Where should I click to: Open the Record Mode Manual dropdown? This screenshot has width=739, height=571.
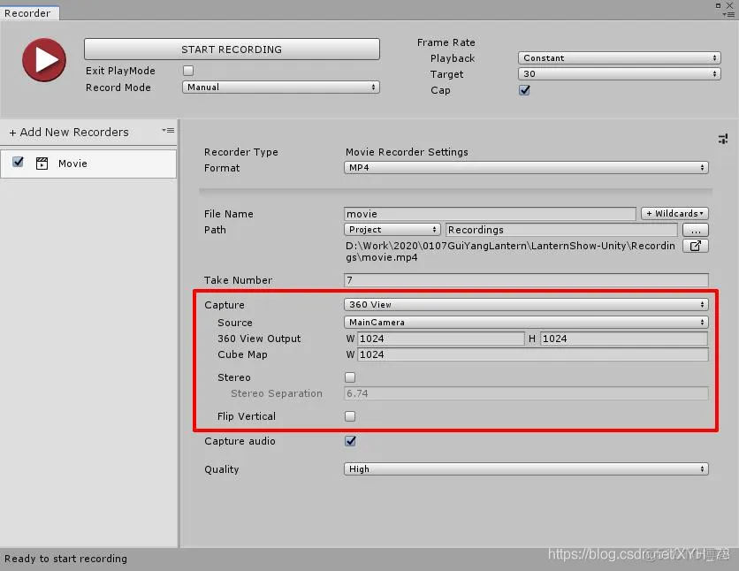point(280,88)
